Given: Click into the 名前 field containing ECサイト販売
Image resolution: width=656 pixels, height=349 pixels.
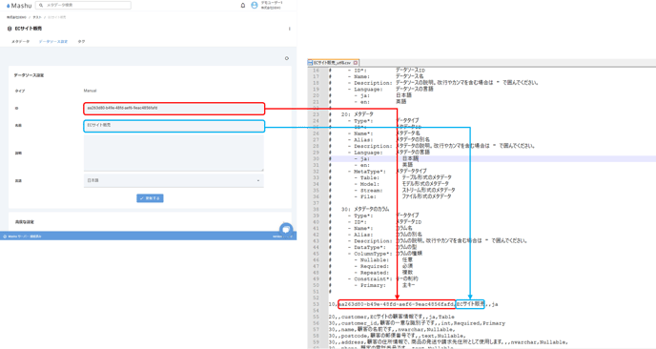Looking at the screenshot, I should (x=174, y=127).
